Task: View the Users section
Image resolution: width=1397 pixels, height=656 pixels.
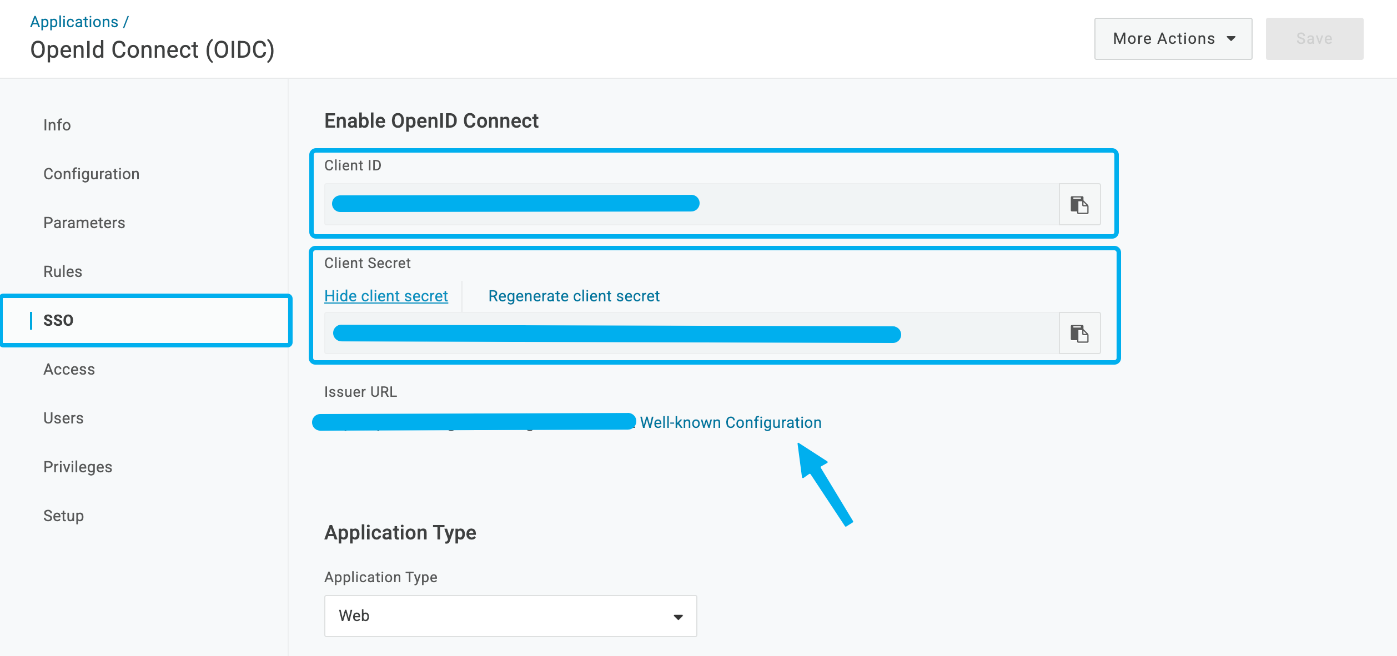Action: (63, 417)
